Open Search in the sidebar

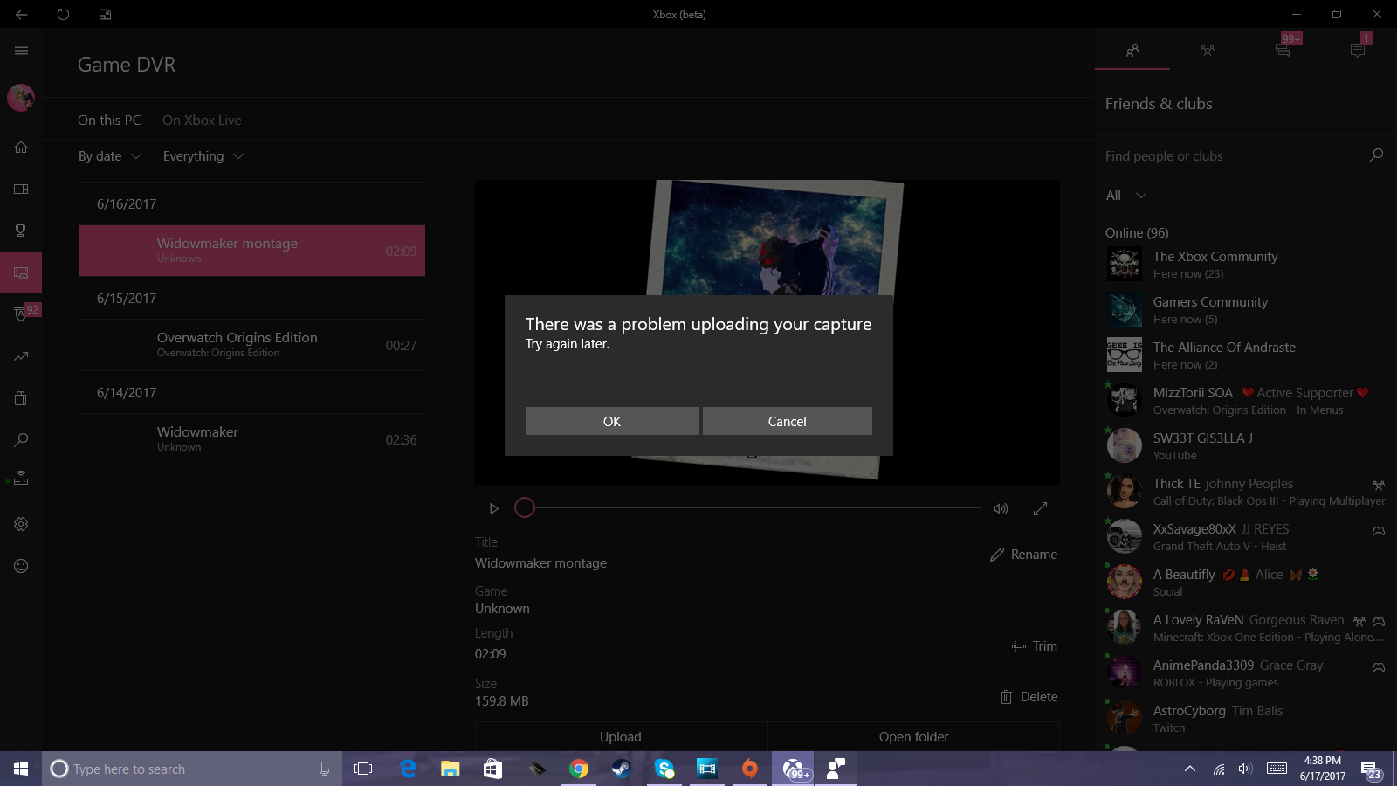tap(21, 440)
